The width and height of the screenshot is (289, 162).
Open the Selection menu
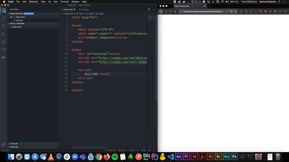(x=33, y=2)
